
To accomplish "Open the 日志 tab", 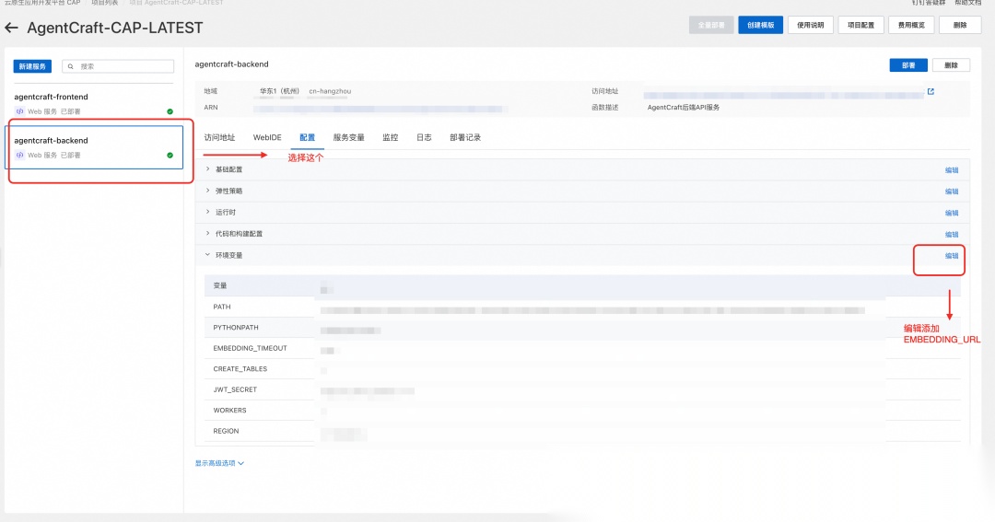I will coord(424,138).
